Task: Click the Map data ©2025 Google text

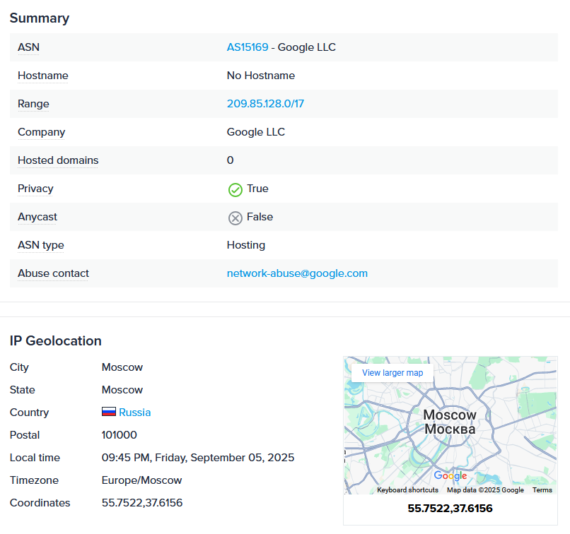Action: coord(485,490)
